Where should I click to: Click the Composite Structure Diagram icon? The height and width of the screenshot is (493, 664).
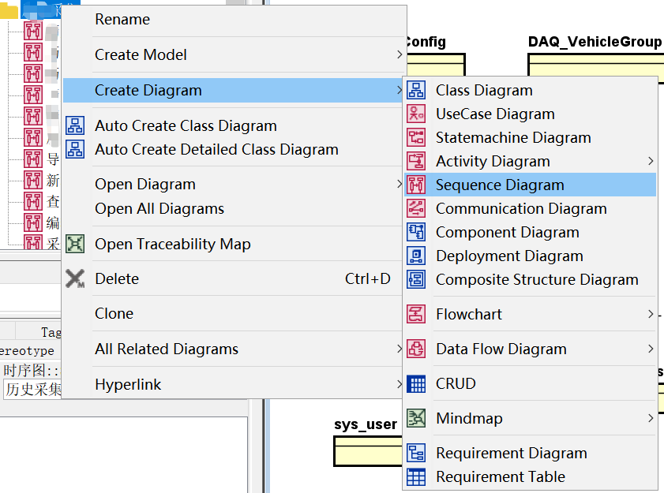coord(416,280)
